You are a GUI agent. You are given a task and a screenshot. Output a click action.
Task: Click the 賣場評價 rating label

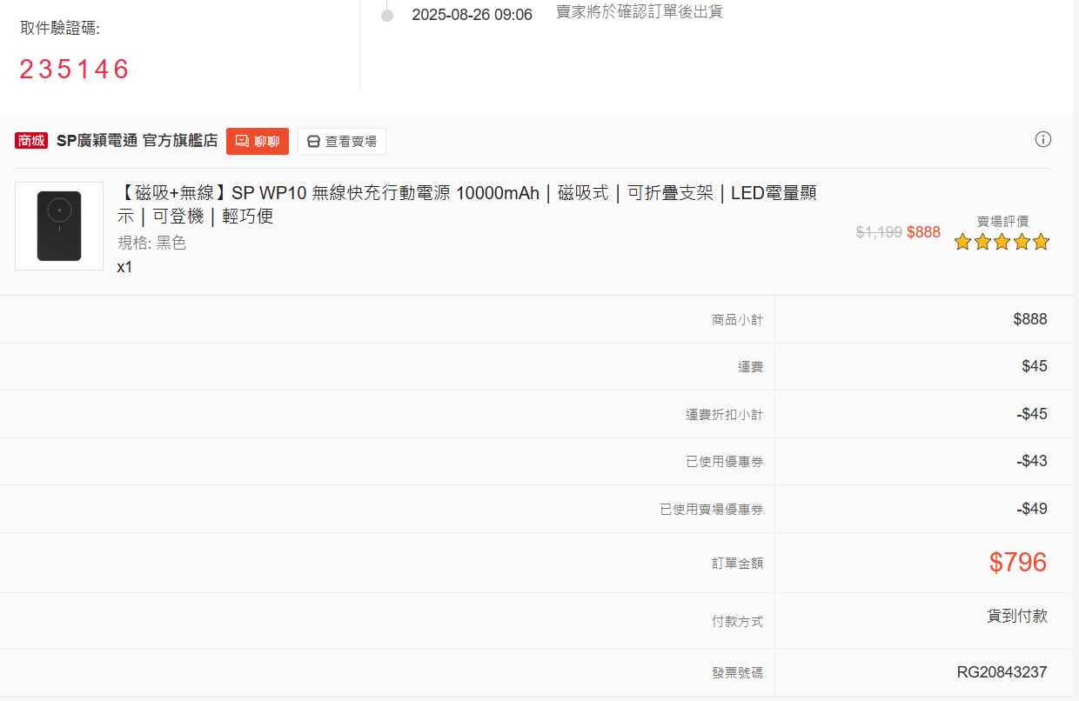(x=1002, y=222)
